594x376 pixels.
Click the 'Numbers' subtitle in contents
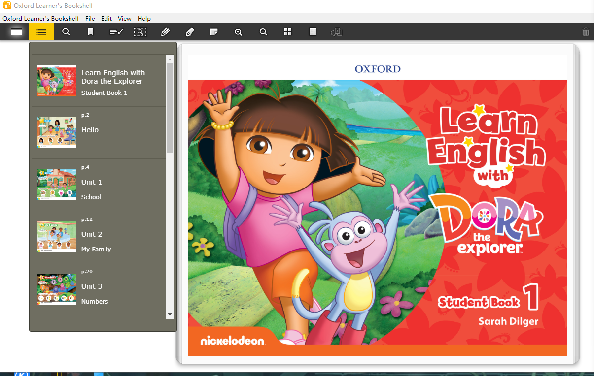95,301
